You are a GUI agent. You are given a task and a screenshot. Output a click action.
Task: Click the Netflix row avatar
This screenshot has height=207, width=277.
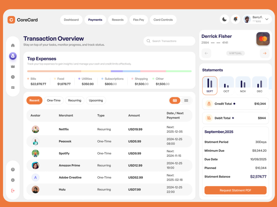[x=35, y=129]
